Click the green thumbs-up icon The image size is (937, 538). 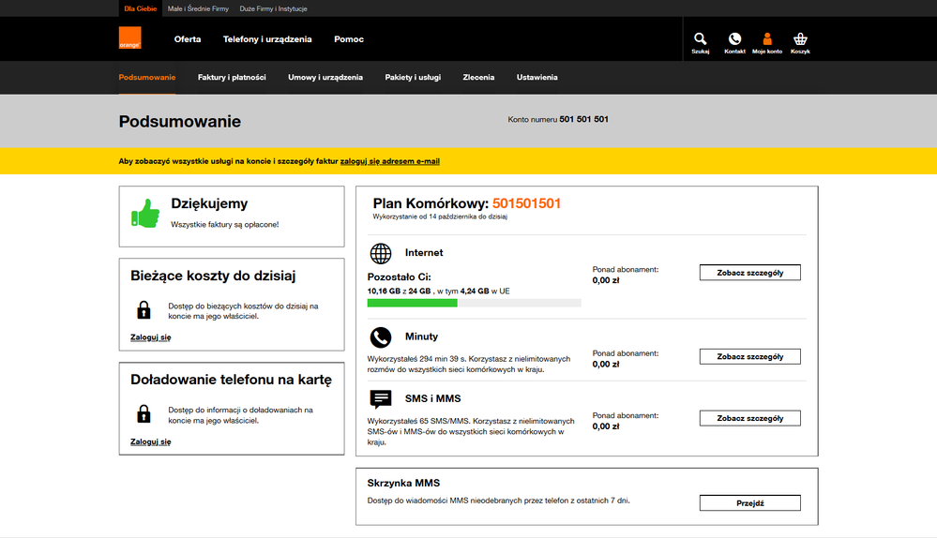(x=144, y=215)
